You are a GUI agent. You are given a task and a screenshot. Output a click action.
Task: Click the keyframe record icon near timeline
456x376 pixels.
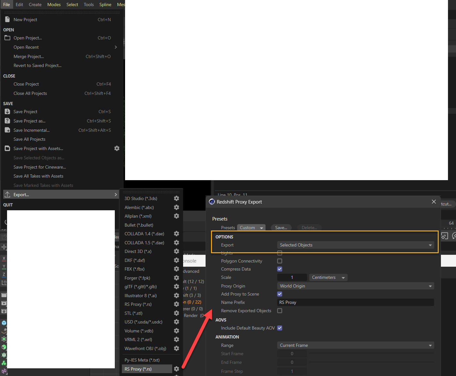pos(444,236)
